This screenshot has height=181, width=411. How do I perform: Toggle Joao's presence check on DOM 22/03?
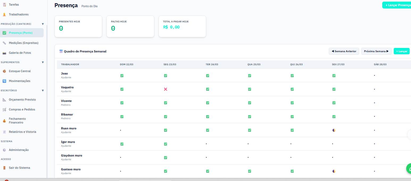pyautogui.click(x=122, y=76)
